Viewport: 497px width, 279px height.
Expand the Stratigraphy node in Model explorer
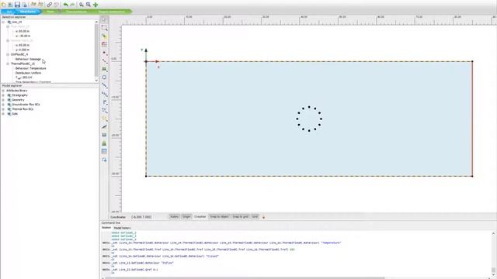(3, 95)
